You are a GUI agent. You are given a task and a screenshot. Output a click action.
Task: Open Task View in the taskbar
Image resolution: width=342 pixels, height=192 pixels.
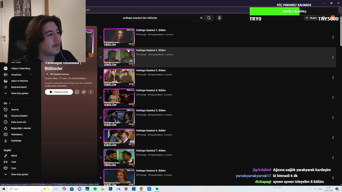click(56, 189)
